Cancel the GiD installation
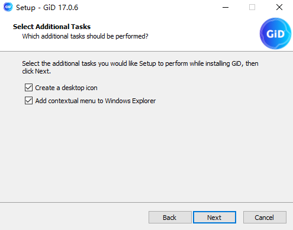 pyautogui.click(x=265, y=218)
